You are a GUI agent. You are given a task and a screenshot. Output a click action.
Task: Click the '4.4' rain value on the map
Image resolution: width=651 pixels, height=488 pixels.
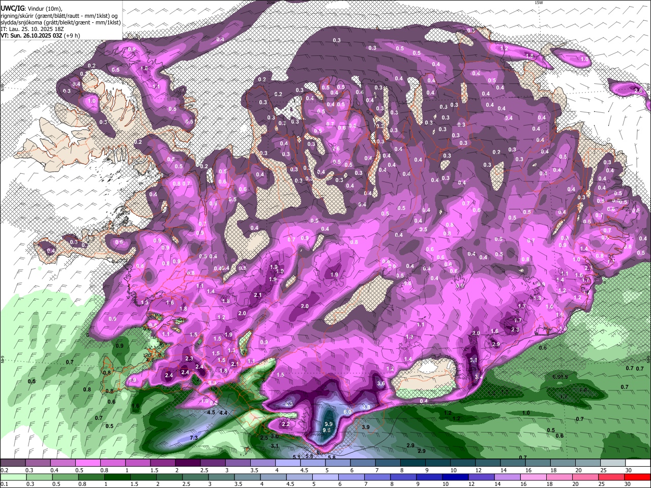pos(223,413)
